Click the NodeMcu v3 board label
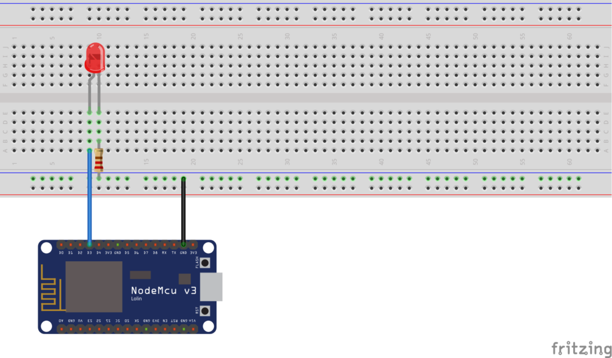This screenshot has width=612, height=358. [164, 290]
